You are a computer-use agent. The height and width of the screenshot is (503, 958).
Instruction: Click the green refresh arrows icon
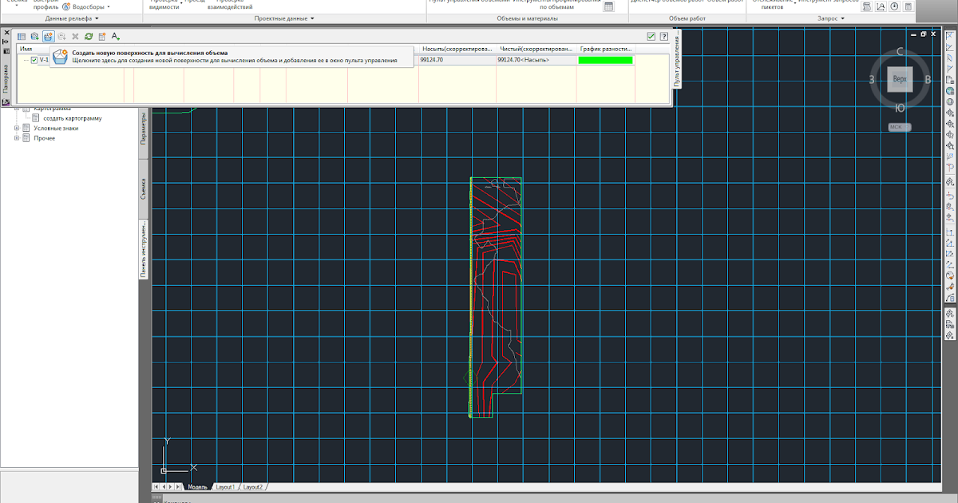89,36
